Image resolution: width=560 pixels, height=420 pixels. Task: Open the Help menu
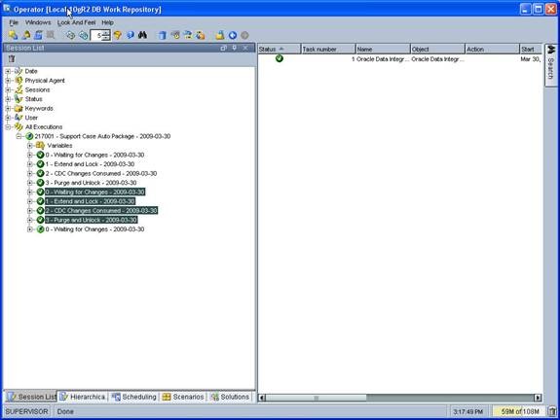(x=107, y=22)
